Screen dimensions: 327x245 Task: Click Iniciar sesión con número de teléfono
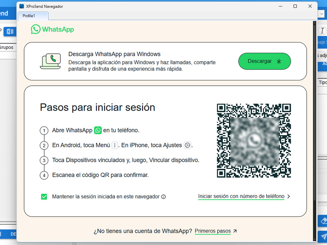tap(241, 196)
